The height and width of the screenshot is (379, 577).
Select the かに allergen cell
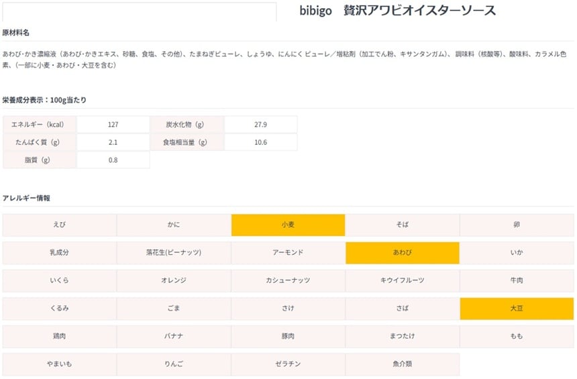174,225
